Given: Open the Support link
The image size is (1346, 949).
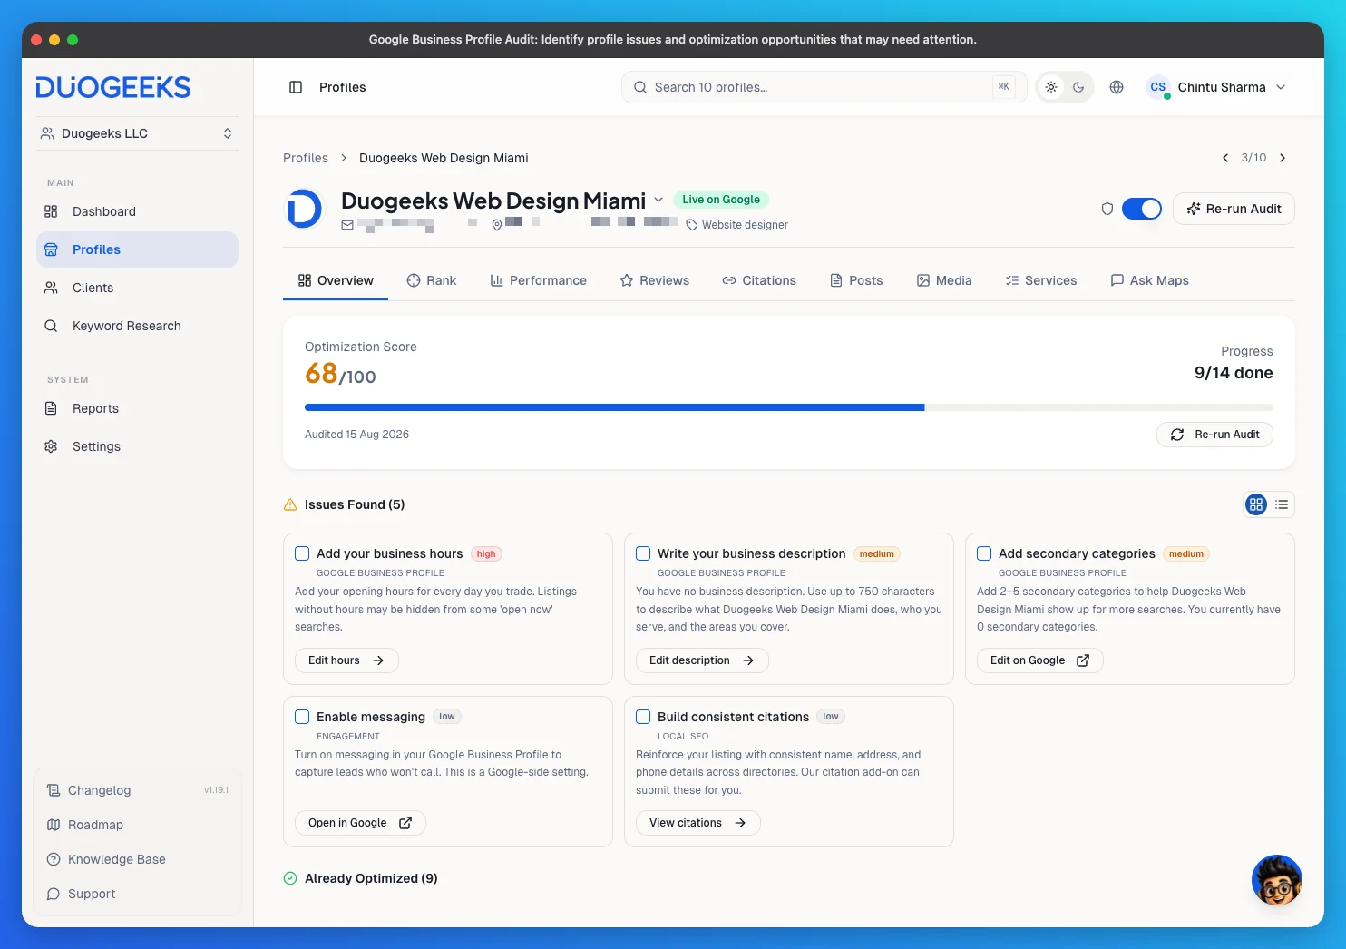Looking at the screenshot, I should (x=137, y=894).
